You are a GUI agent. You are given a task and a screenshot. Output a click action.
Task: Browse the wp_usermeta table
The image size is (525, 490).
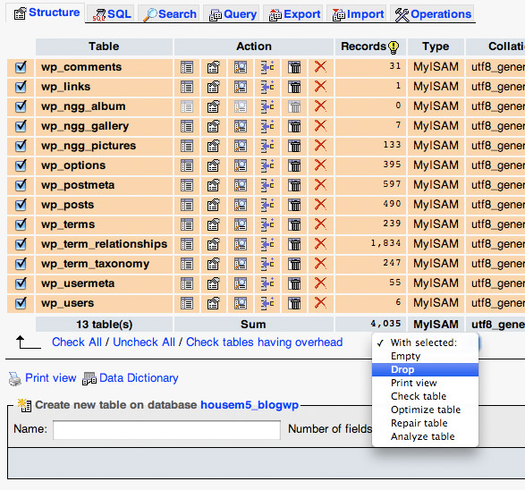point(187,283)
